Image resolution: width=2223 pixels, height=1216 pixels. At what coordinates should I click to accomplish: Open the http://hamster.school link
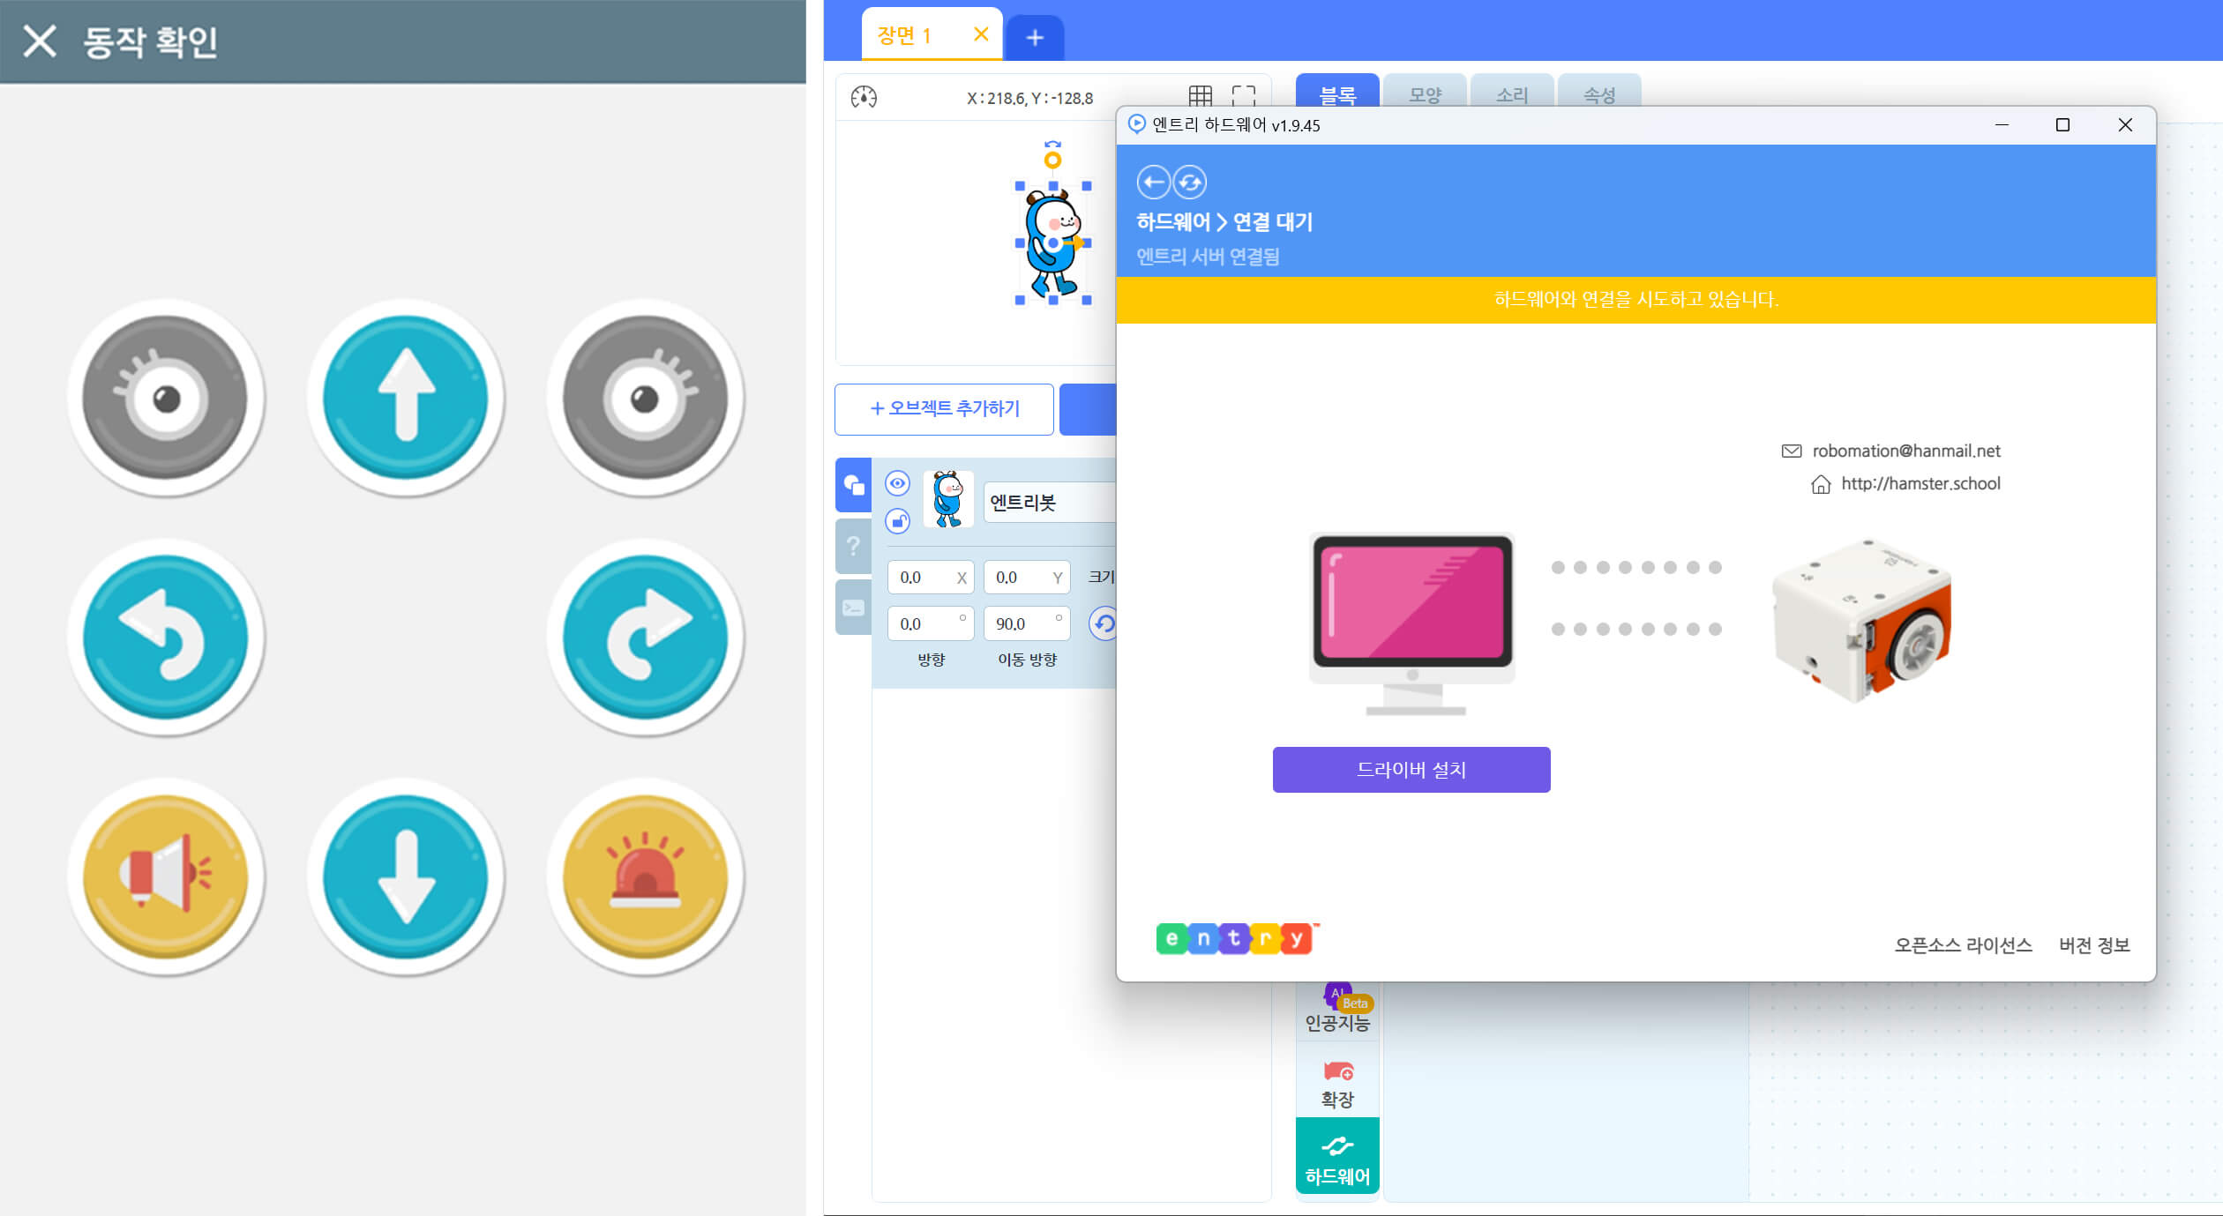tap(1920, 483)
